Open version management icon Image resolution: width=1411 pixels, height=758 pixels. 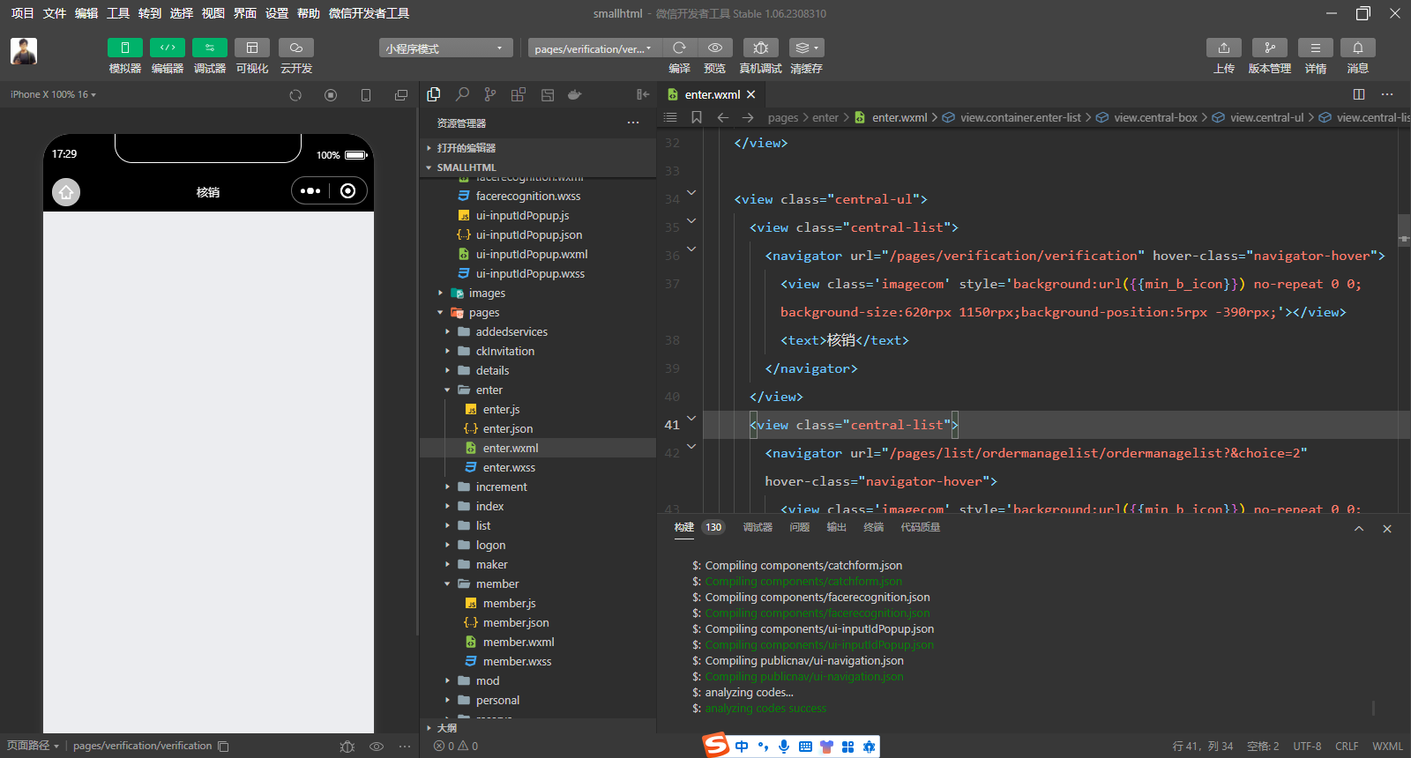coord(1269,48)
